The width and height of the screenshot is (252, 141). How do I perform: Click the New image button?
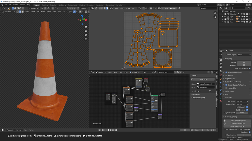pos(165,8)
